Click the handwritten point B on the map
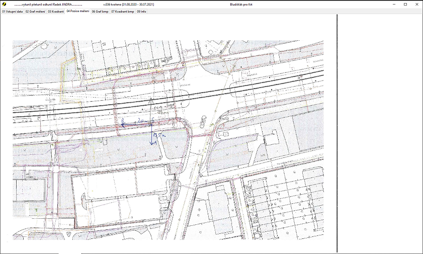Screen dimensions: 423x254 coord(123,122)
